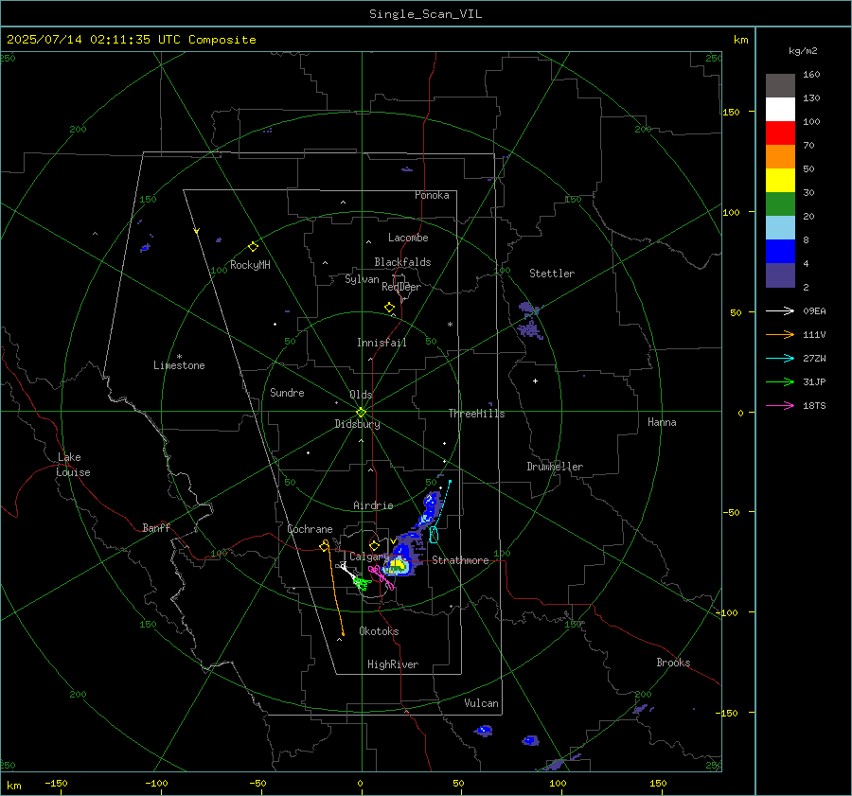Select the yellow 30-50 legend color swatch

780,181
